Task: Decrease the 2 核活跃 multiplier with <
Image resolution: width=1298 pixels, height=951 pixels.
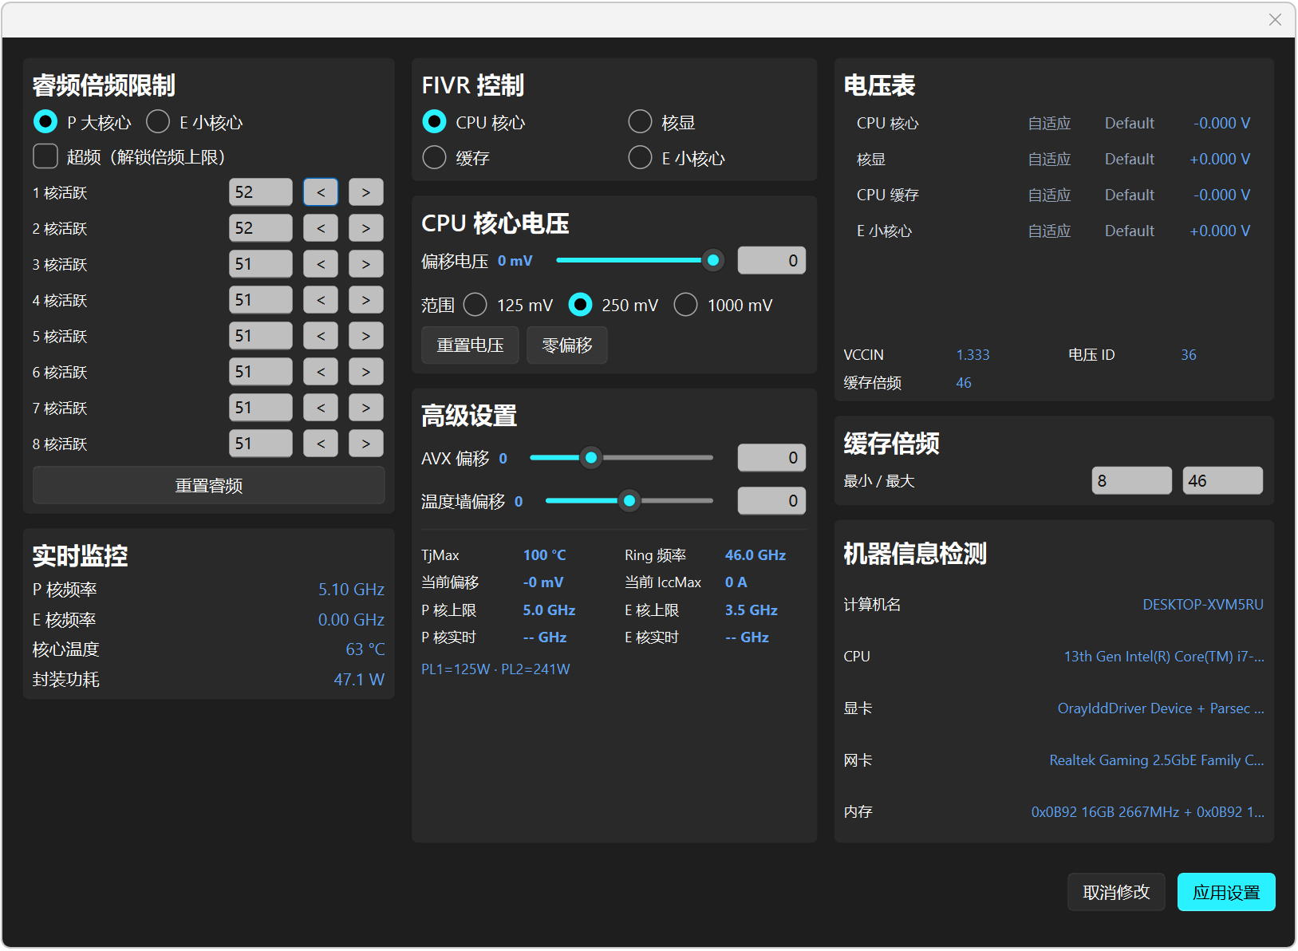Action: coord(321,228)
